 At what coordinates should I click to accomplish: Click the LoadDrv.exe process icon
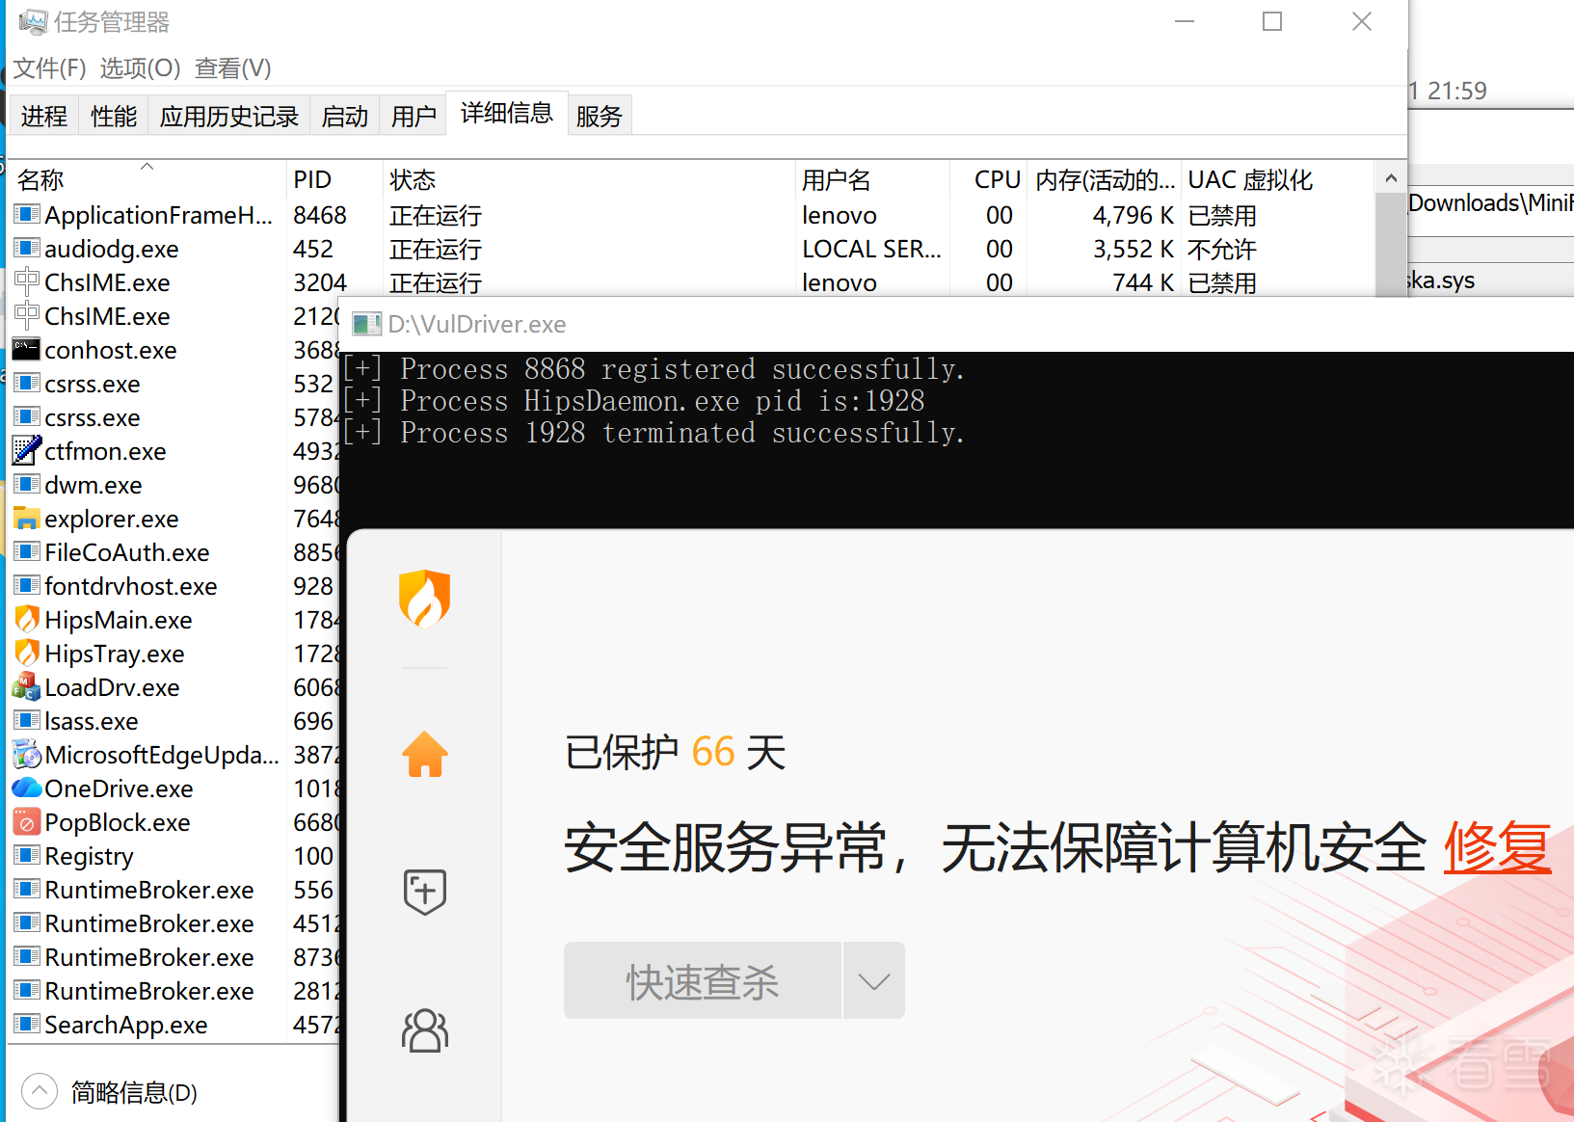tap(26, 686)
